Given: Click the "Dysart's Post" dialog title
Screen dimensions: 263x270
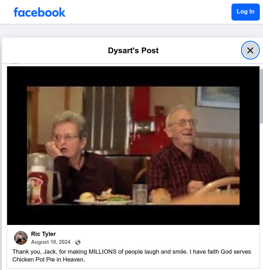Looking at the screenshot, I should (133, 50).
